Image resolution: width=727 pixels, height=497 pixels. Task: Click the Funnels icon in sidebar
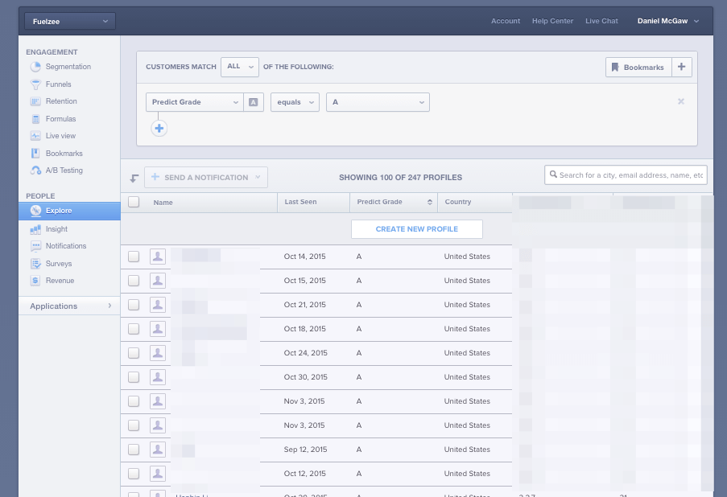35,84
